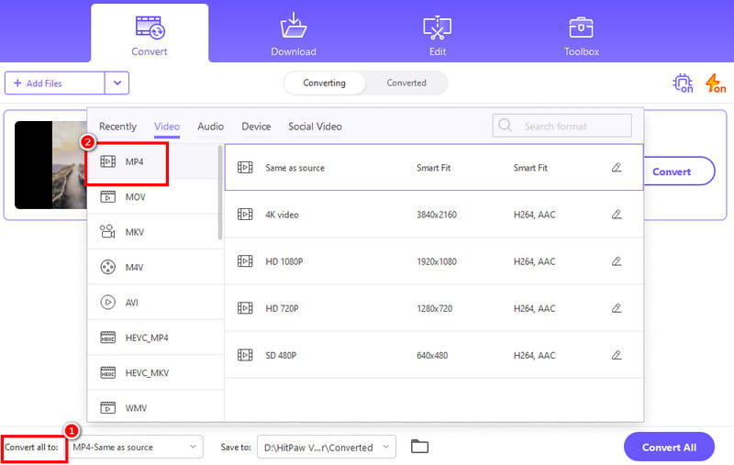
Task: Expand the Add Files dropdown arrow
Action: click(x=117, y=83)
